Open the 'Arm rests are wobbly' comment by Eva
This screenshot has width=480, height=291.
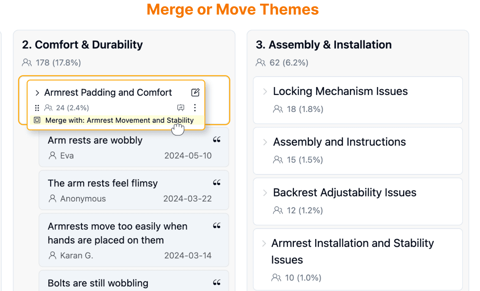click(x=134, y=147)
